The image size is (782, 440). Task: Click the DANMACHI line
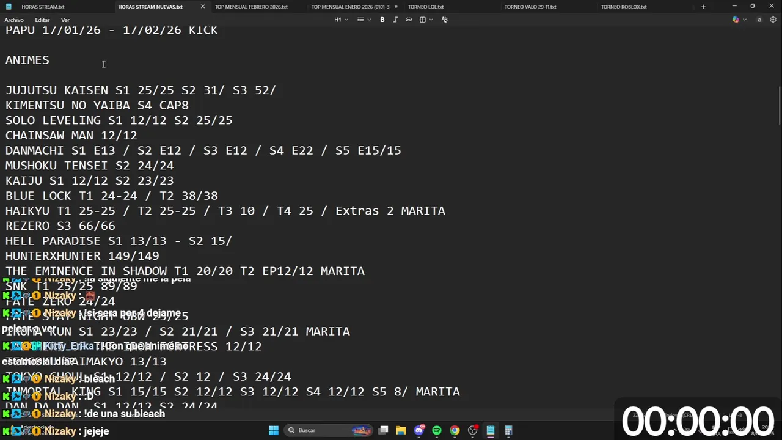point(203,150)
